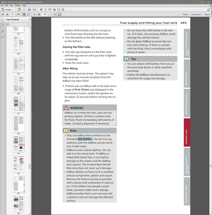Open the Share pane
The width and height of the screenshot is (212, 215).
[x=207, y=14]
